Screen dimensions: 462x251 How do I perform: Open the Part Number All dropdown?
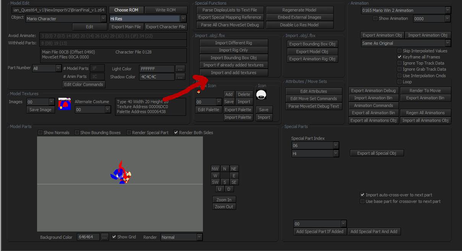point(47,68)
